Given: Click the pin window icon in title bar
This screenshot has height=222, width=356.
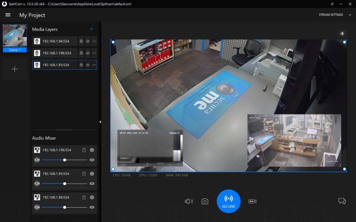Looking at the screenshot, I should (x=332, y=4).
